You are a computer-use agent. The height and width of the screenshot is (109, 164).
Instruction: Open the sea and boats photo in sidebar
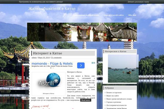coord(123,68)
